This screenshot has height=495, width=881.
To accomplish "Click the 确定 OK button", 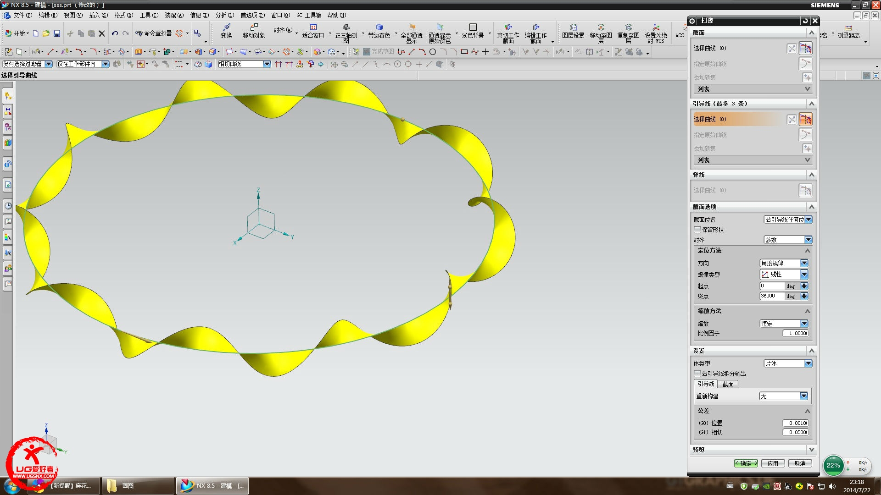I will click(x=746, y=463).
